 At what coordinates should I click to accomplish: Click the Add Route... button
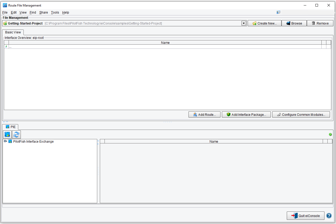pyautogui.click(x=204, y=114)
